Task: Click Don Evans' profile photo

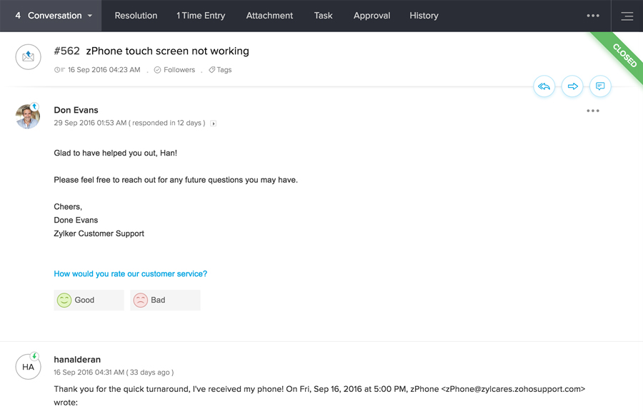Action: pos(28,116)
